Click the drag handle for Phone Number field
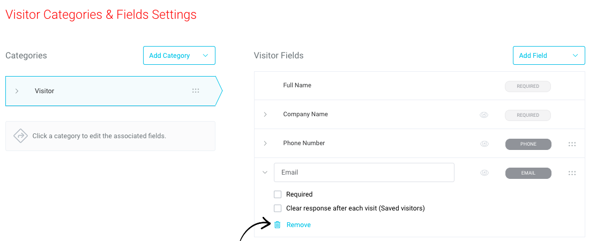The image size is (589, 241). [572, 144]
